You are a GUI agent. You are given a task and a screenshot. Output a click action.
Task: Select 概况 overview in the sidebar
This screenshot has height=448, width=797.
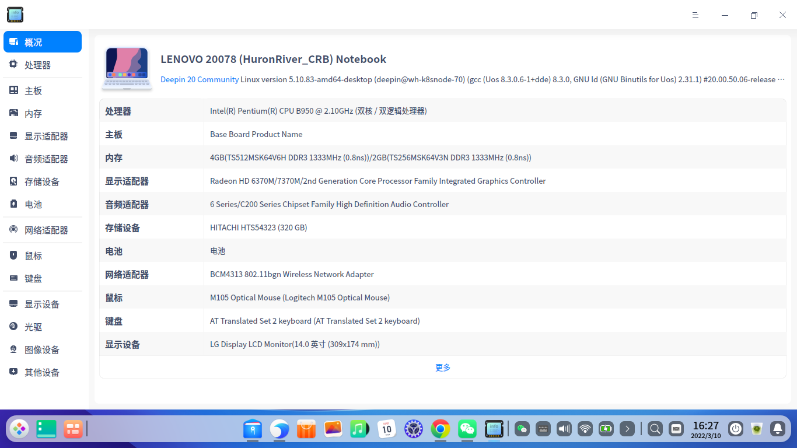(43, 42)
